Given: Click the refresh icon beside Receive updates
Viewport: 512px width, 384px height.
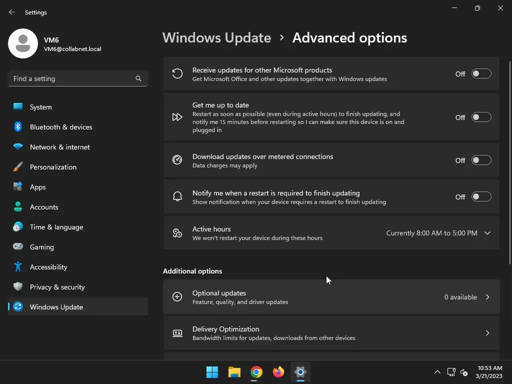Looking at the screenshot, I should [177, 74].
